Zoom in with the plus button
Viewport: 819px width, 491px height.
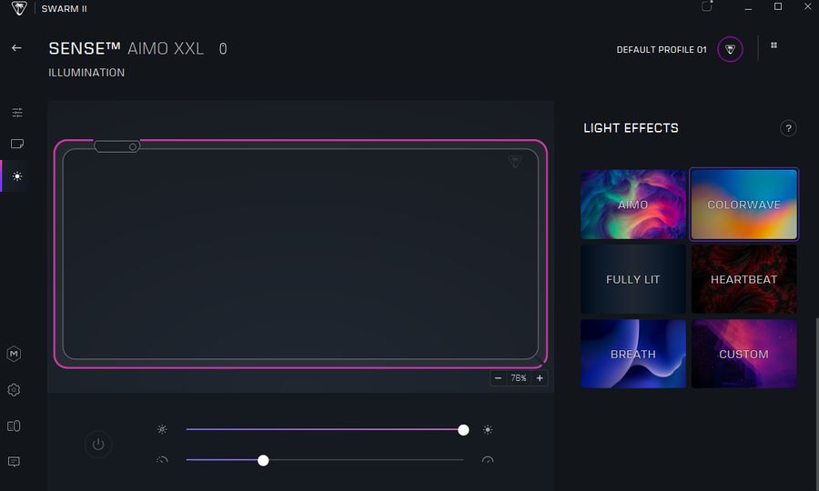point(540,377)
